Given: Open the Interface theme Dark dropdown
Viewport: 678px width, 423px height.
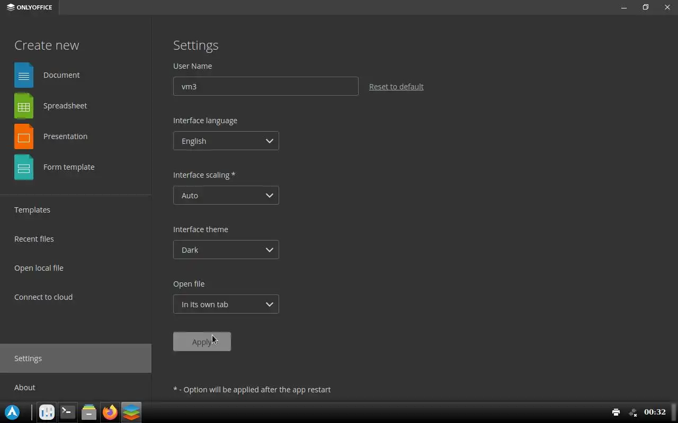Looking at the screenshot, I should [226, 250].
